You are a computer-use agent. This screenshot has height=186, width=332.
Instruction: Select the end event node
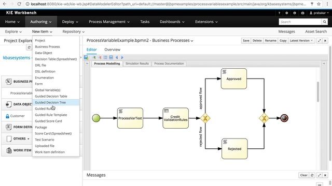pyautogui.click(x=284, y=118)
